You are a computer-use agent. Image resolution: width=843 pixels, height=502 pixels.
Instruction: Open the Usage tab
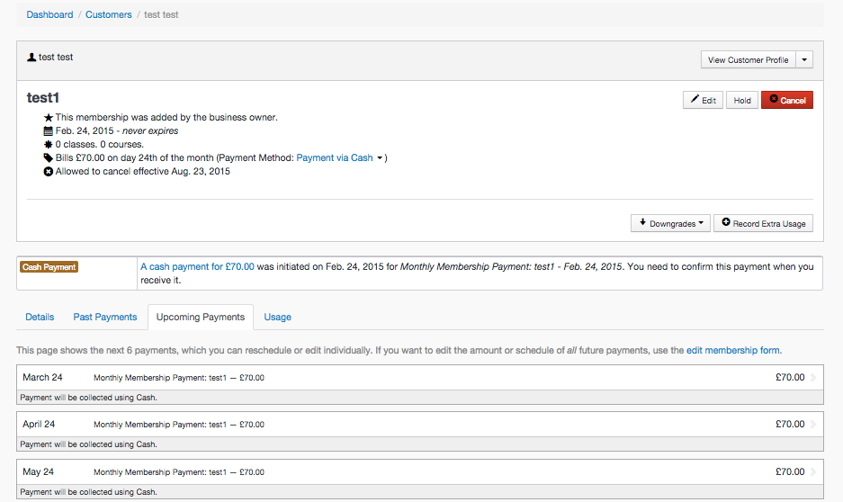[277, 318]
